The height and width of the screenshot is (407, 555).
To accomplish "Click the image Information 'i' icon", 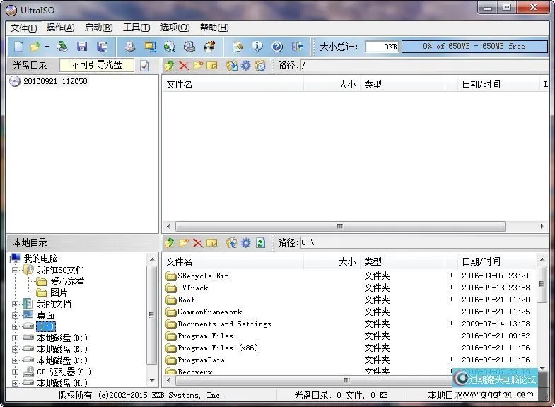I will (257, 47).
